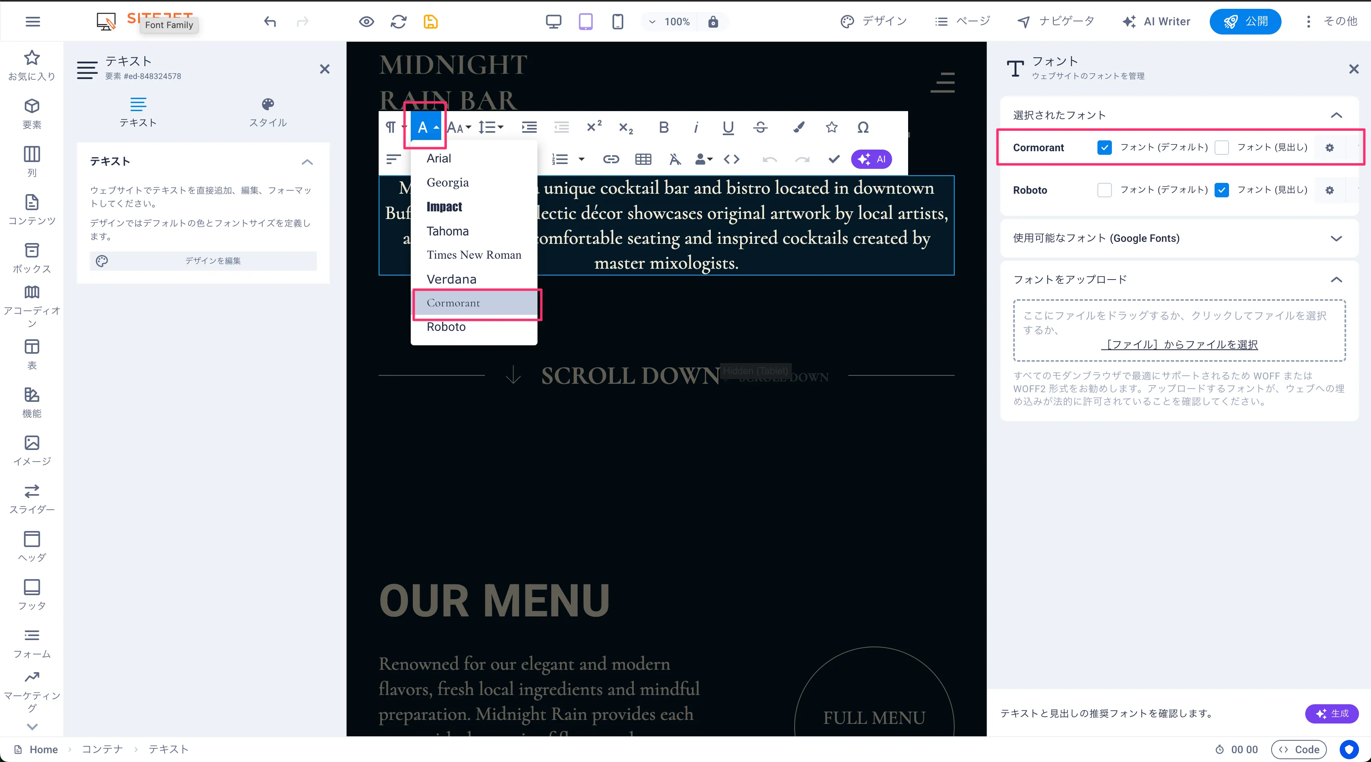The height and width of the screenshot is (762, 1371).
Task: Click the 生成 generate button
Action: 1332,713
